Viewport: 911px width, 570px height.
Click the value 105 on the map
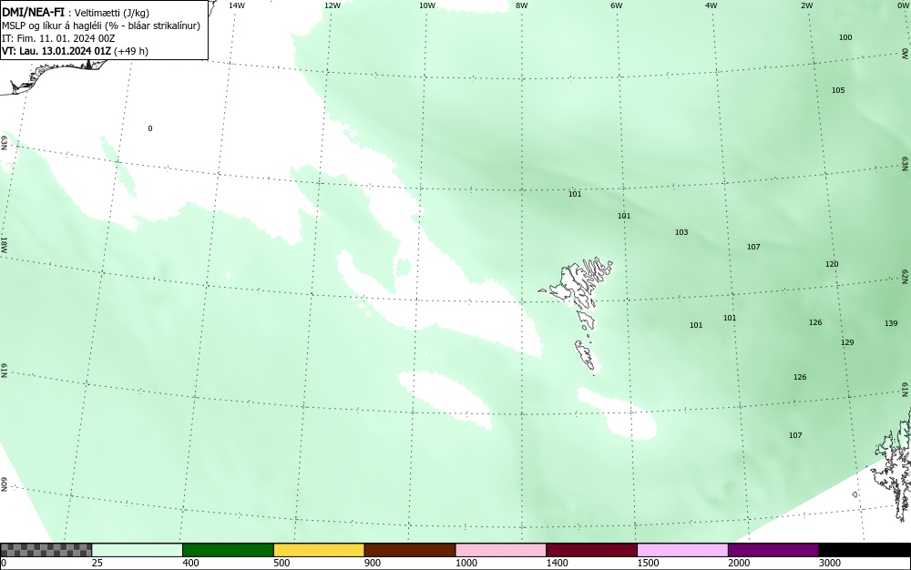(838, 90)
